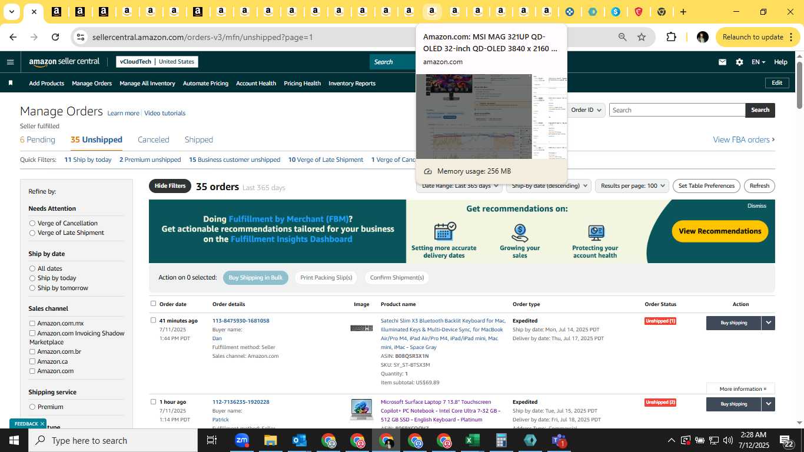Image resolution: width=804 pixels, height=452 pixels.
Task: Select Verge of Cancellation filter
Action: coord(32,223)
